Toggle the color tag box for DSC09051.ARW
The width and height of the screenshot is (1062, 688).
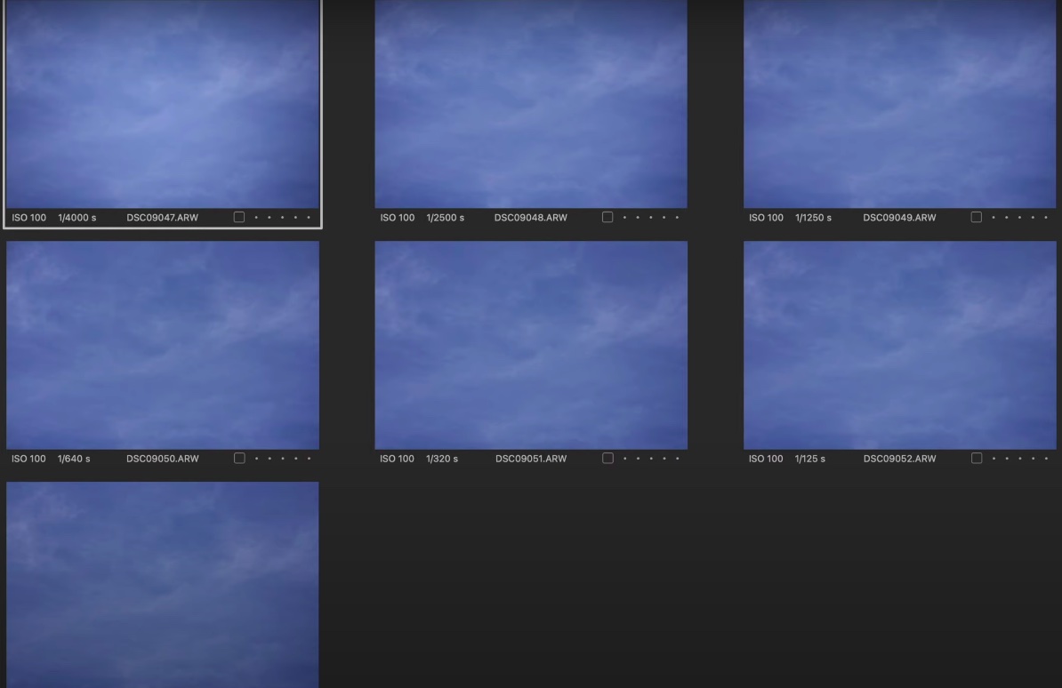pos(607,459)
